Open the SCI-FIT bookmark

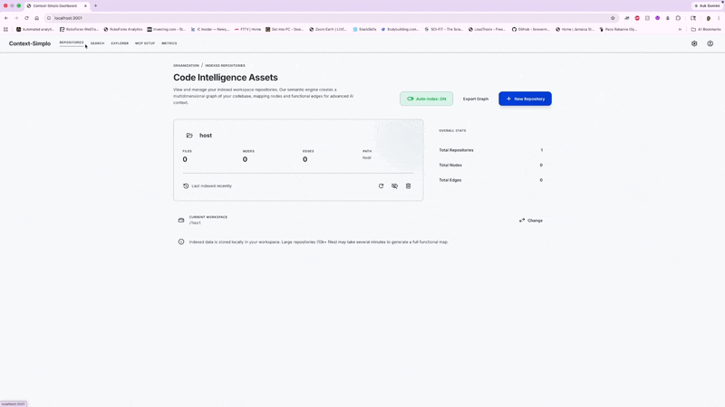(x=444, y=29)
